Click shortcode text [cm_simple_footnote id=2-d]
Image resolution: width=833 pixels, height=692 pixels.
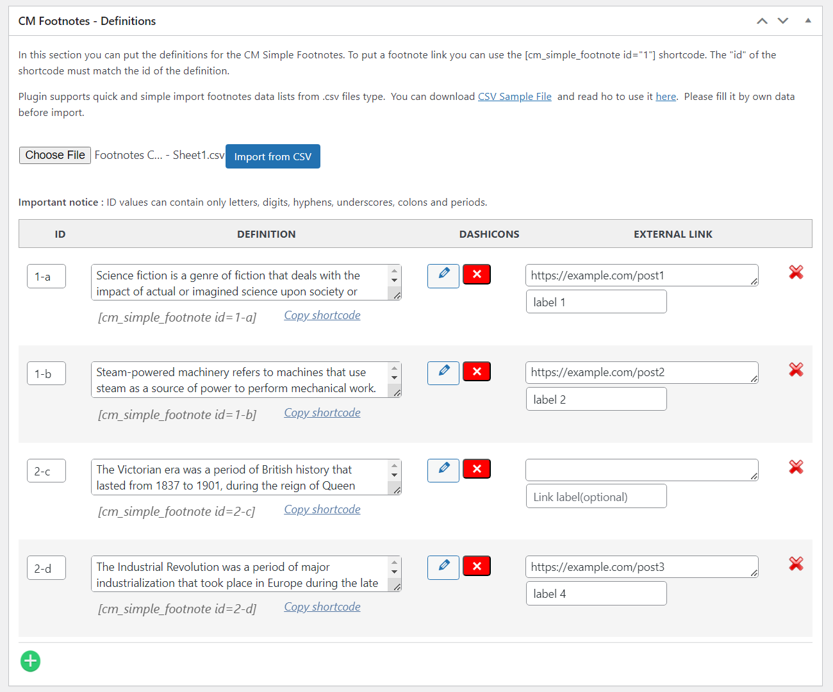tap(177, 609)
